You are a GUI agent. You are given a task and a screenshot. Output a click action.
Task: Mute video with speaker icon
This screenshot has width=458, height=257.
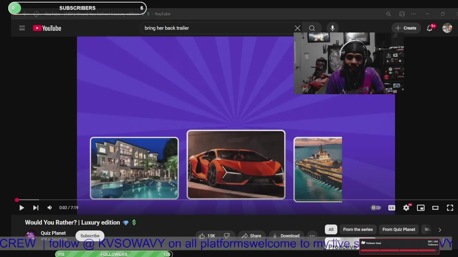[50, 207]
